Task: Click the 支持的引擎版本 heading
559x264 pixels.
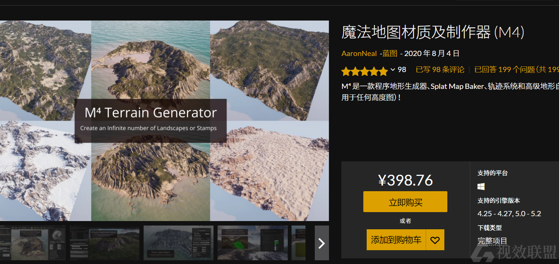Action: 499,201
